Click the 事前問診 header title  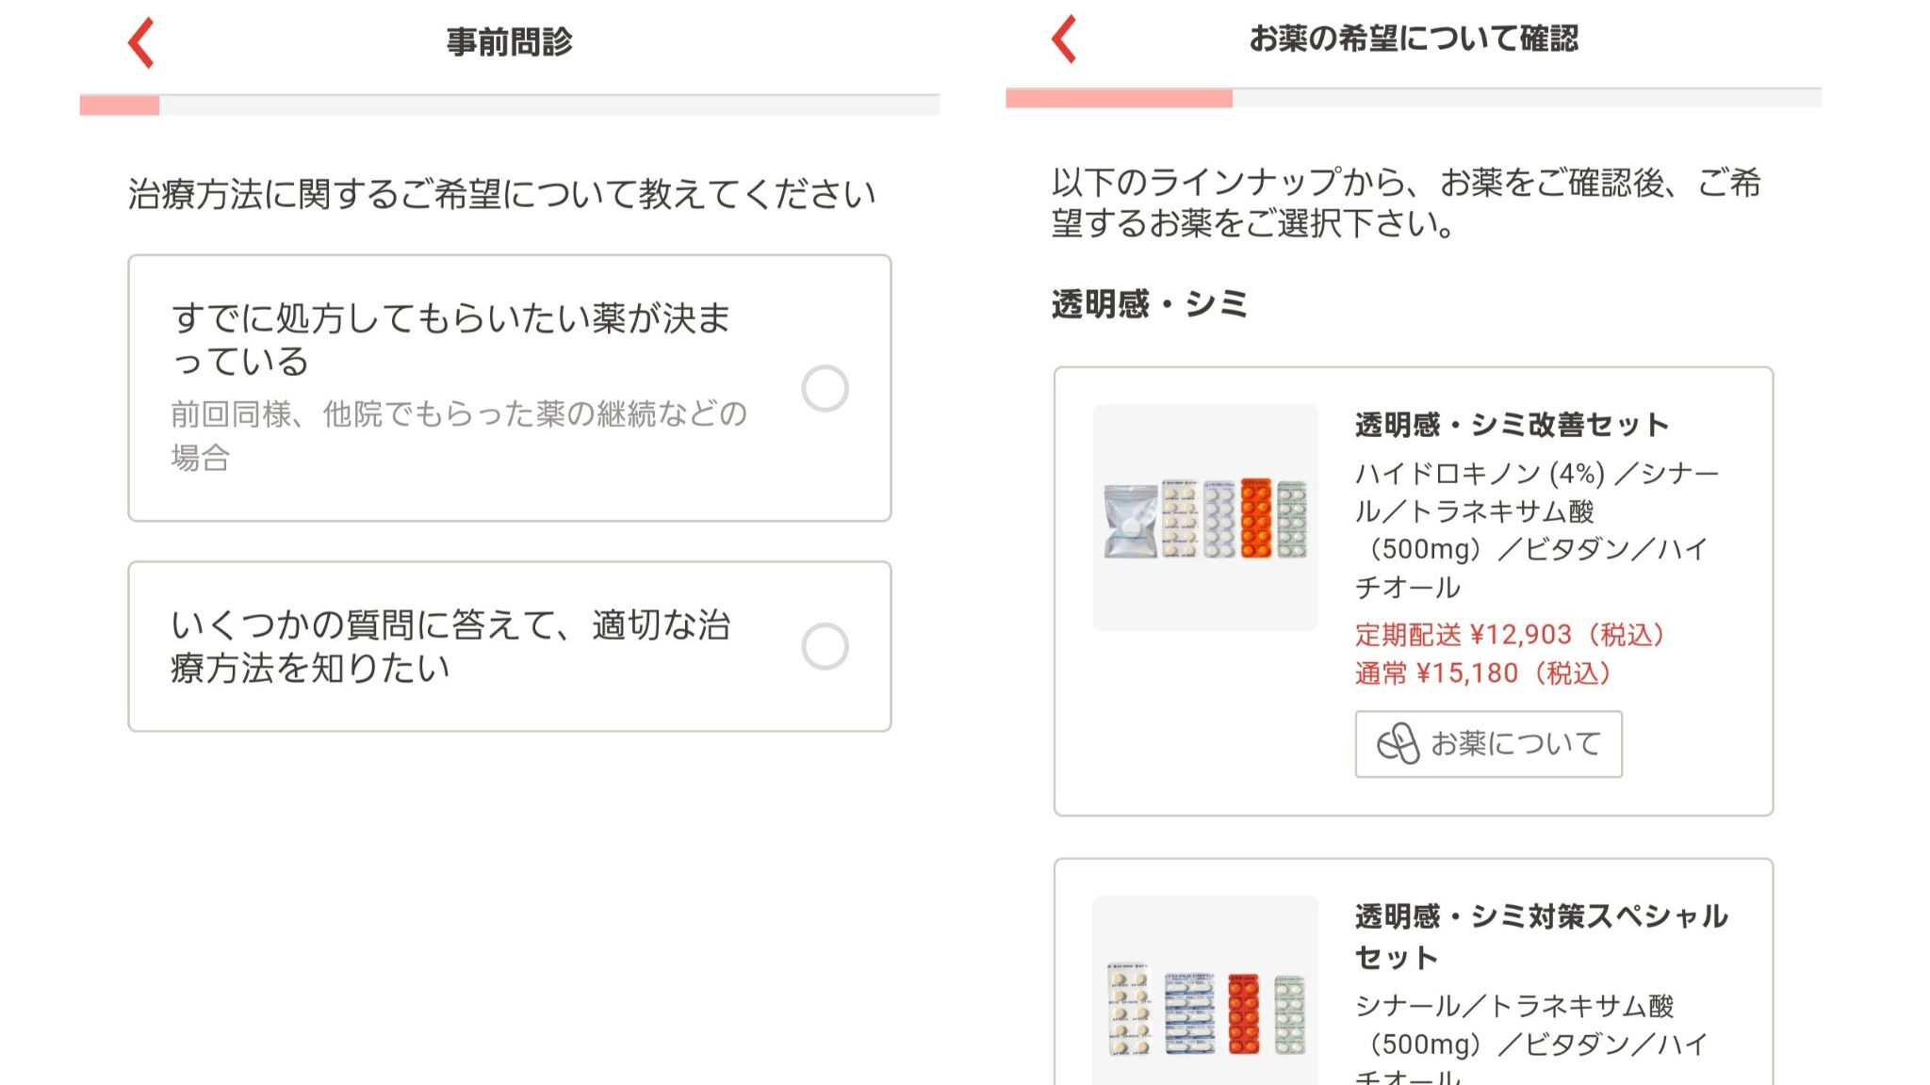(x=509, y=42)
